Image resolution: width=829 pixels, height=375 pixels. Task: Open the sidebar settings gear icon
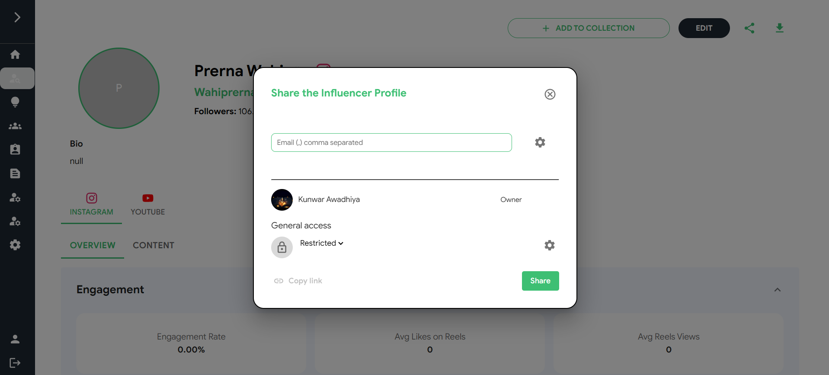tap(15, 245)
